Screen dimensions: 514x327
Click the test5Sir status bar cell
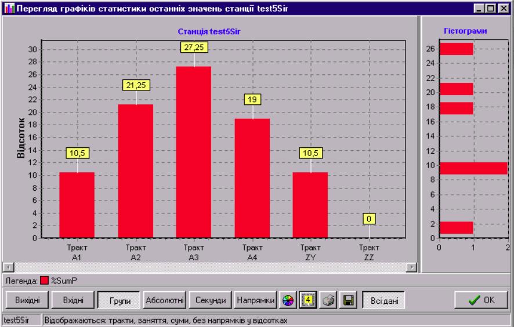pyautogui.click(x=21, y=321)
